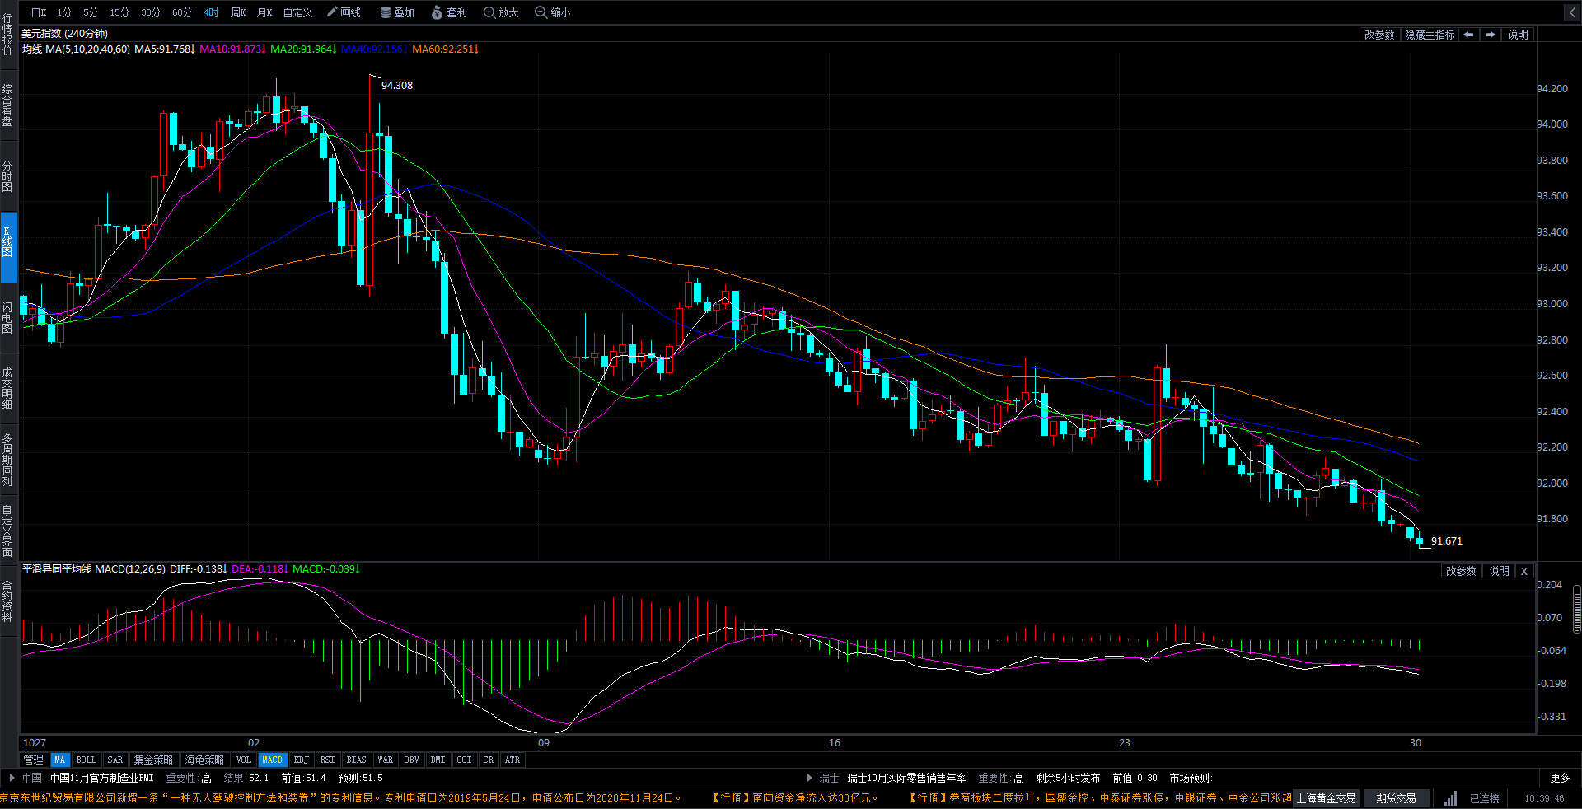Image resolution: width=1582 pixels, height=809 pixels.
Task: Switch to 60分 timeframe
Action: (182, 12)
